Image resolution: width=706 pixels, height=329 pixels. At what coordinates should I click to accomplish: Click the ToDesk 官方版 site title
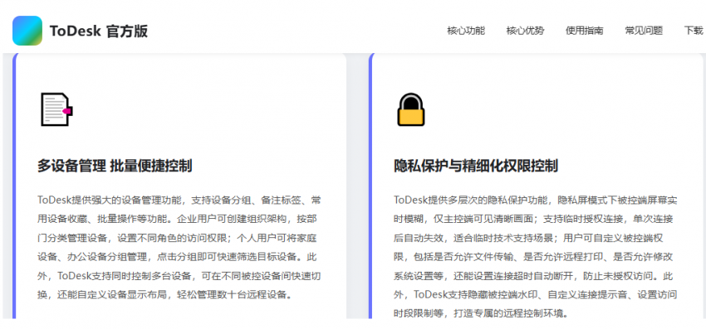(x=99, y=31)
